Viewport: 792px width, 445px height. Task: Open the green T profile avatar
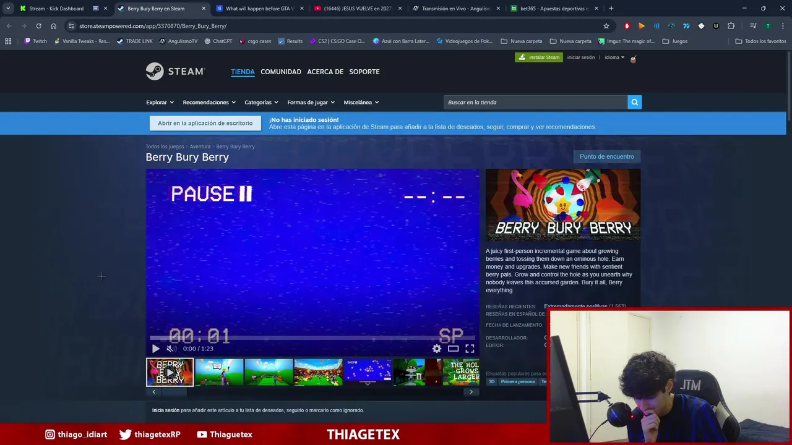(x=768, y=26)
